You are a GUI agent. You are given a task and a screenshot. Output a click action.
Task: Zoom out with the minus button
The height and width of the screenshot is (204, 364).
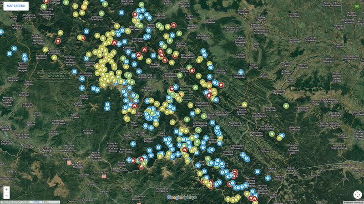click(6, 196)
